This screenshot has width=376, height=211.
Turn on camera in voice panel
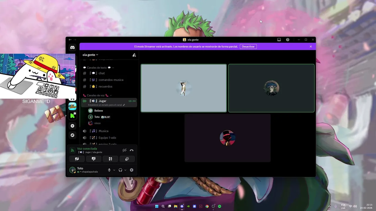[77, 159]
